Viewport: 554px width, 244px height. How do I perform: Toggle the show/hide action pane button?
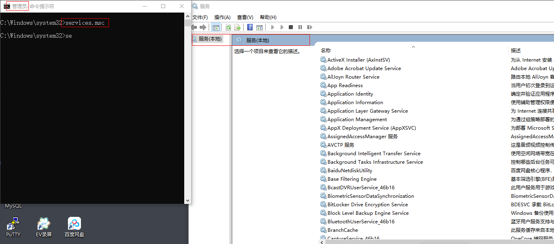click(259, 27)
